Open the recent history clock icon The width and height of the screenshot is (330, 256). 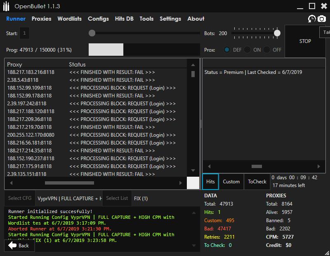[x=312, y=19]
